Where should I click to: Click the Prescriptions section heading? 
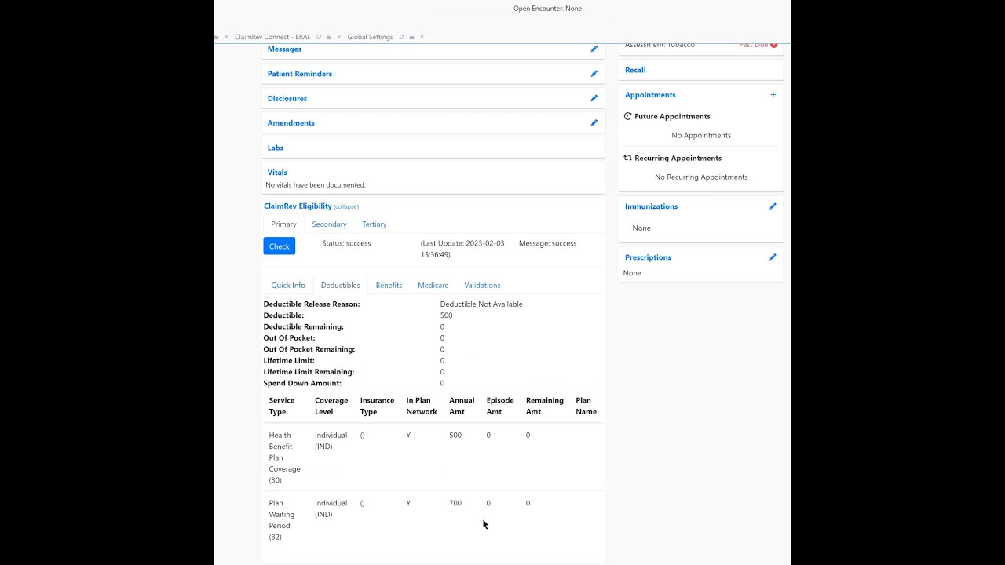648,257
